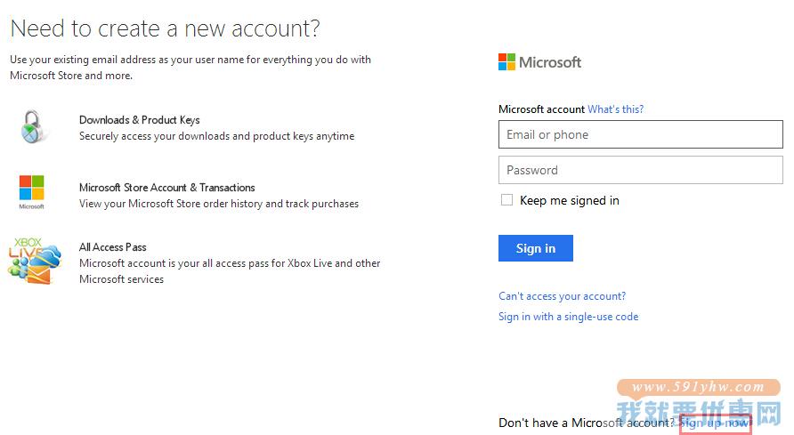
Task: Choose Sign in with a single-use code
Action: tap(568, 317)
